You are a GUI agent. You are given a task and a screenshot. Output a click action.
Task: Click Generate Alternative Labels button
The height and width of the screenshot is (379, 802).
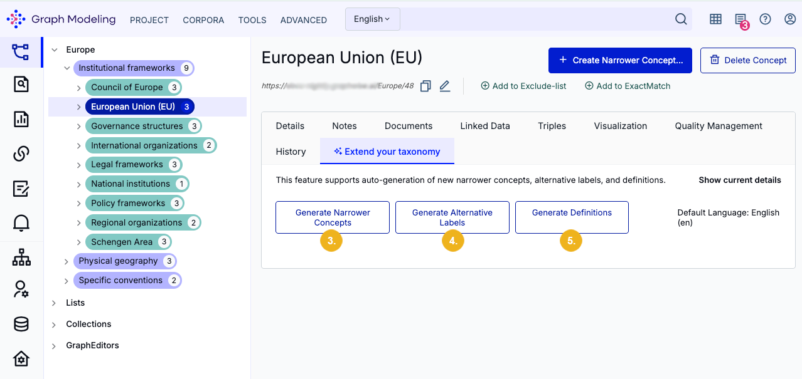coord(452,217)
